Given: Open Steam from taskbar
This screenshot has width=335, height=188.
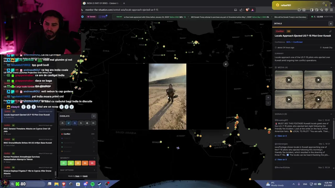Looking at the screenshot, I should tap(99, 184).
